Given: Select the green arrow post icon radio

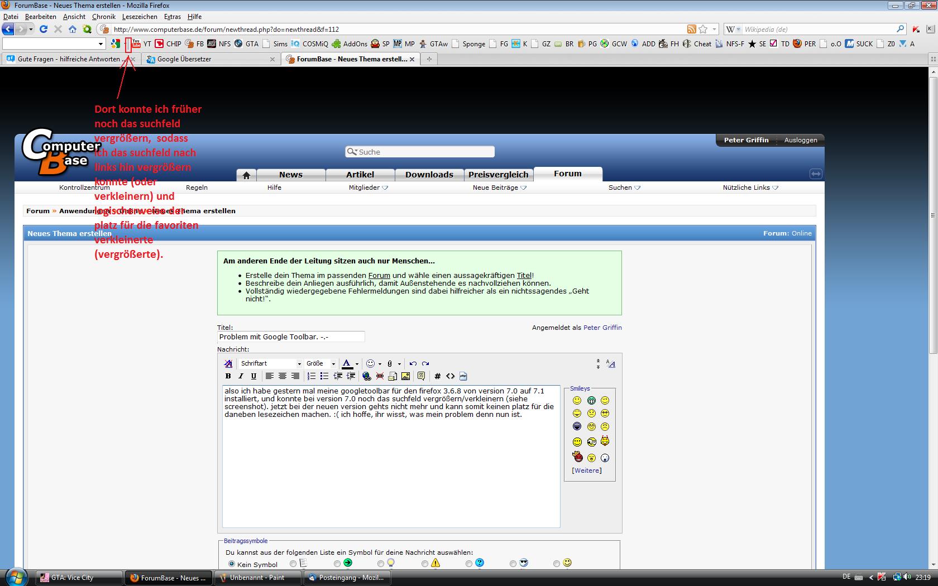Looking at the screenshot, I should click(337, 564).
